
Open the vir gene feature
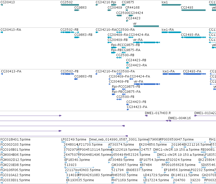click(x=146, y=26)
